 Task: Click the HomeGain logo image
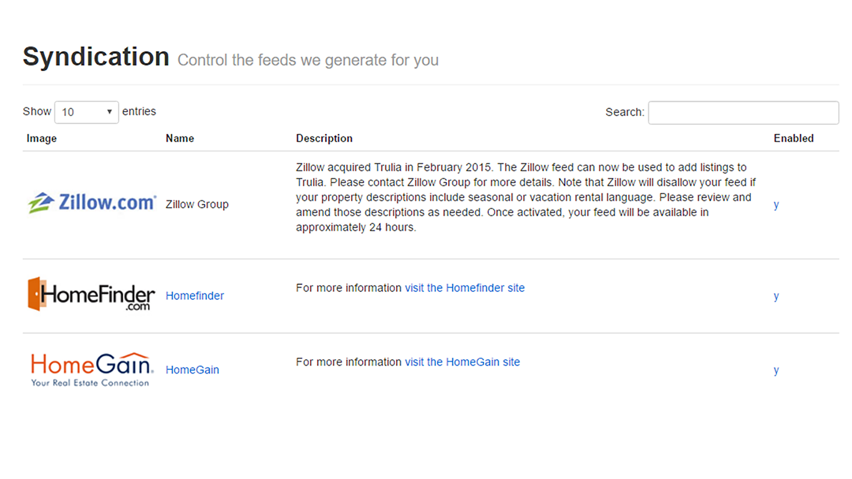point(91,369)
